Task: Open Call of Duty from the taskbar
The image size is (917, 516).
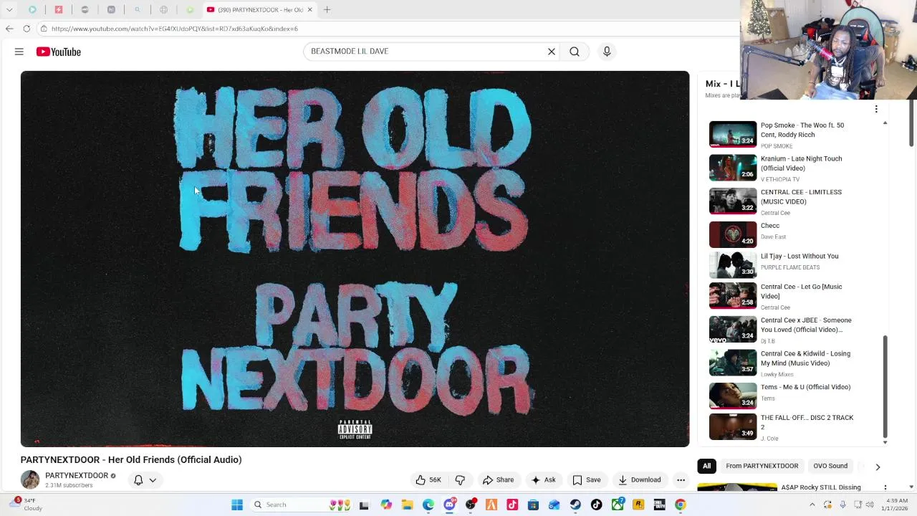Action: tap(659, 505)
